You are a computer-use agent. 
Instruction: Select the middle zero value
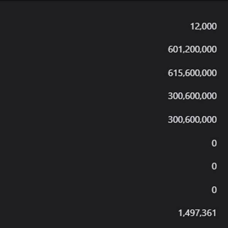tap(214, 166)
